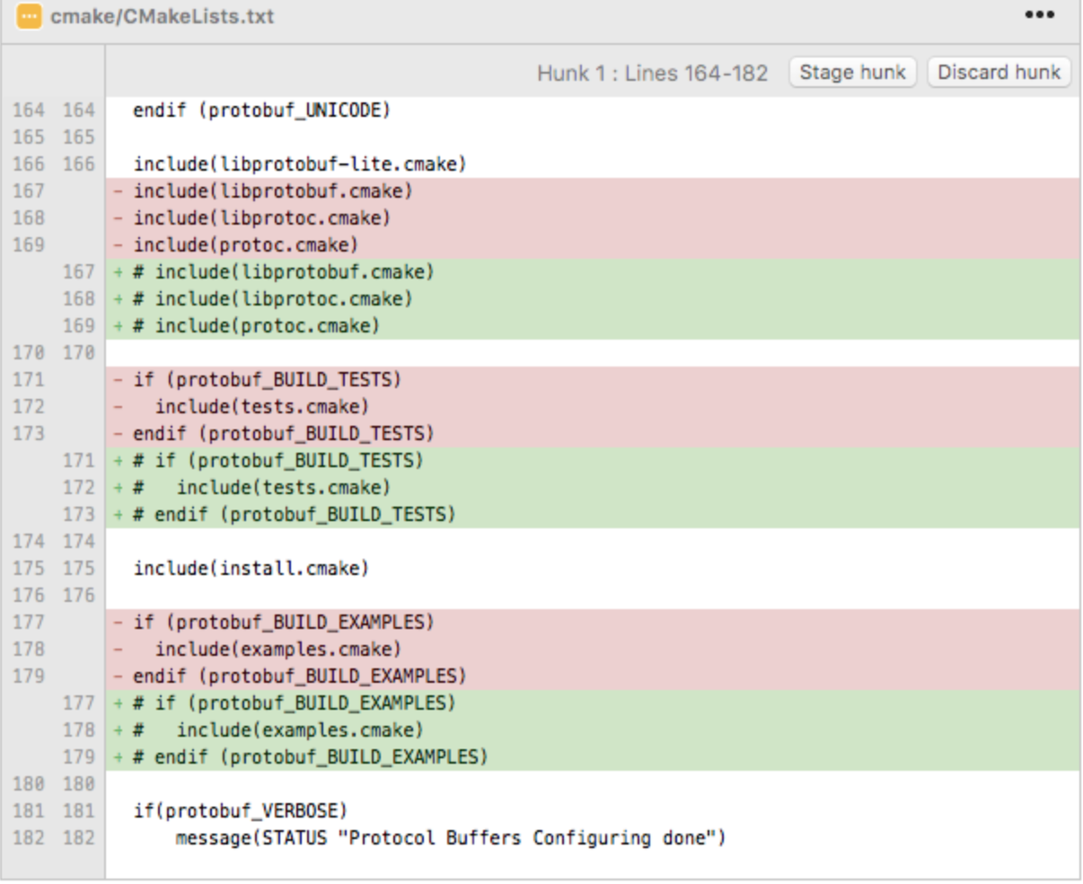Click context line include(install.cmake)
Screen dimensions: 1083x884
click(x=251, y=568)
